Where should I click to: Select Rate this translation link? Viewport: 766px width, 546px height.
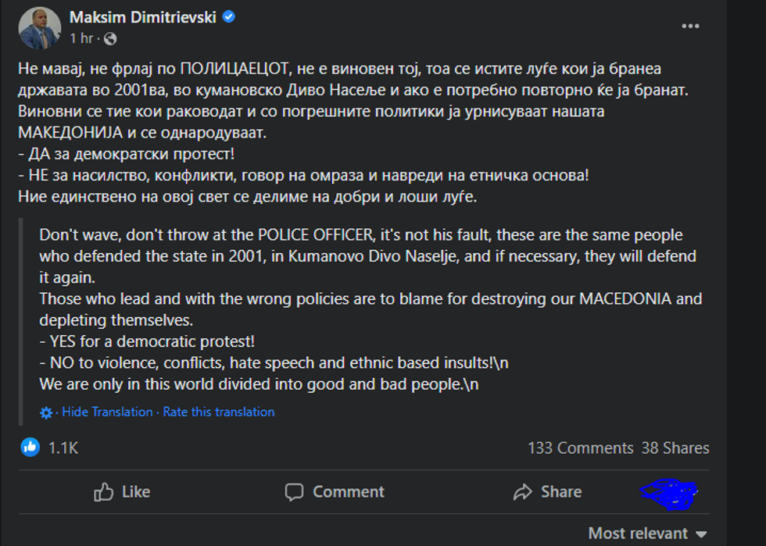point(219,412)
